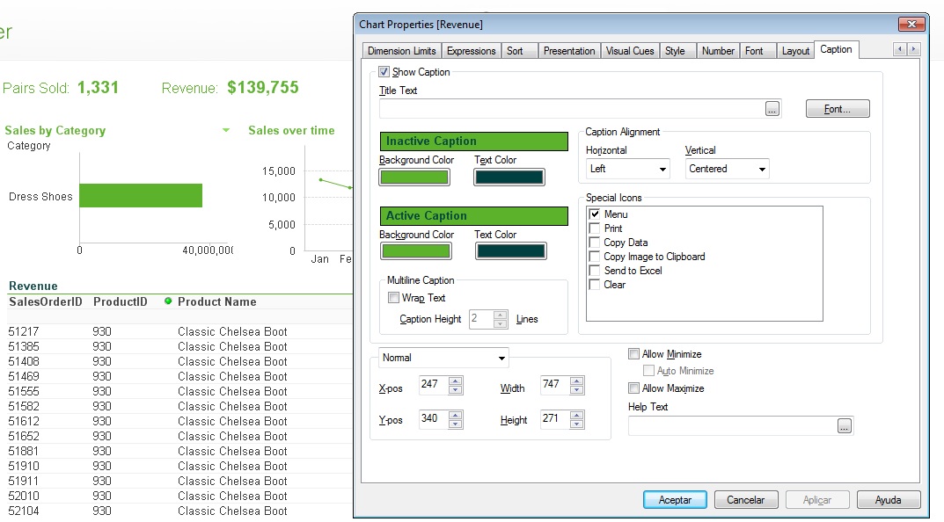Click green search dot beside Product Name
This screenshot has width=944, height=522.
[168, 301]
